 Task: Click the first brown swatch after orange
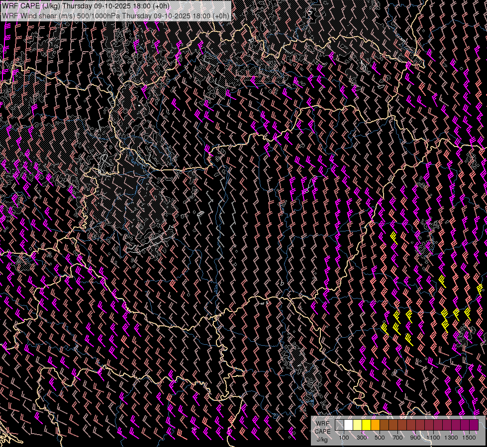coord(385,425)
